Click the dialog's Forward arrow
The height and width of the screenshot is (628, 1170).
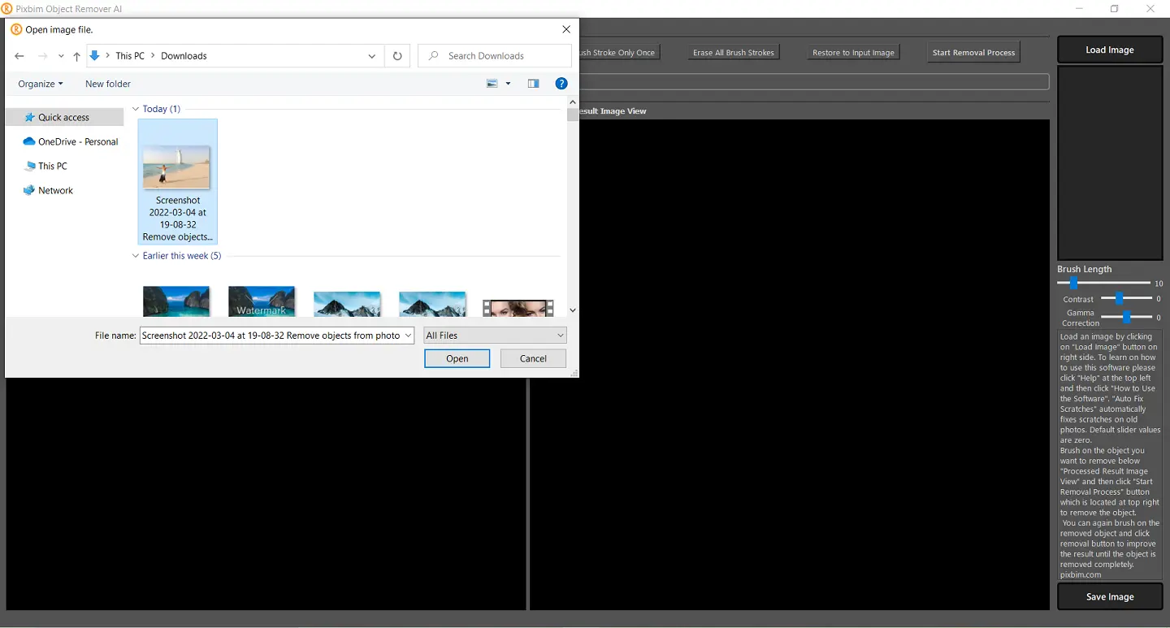pos(43,56)
